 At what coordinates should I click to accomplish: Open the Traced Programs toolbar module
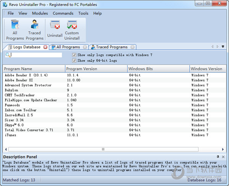tap(35, 30)
